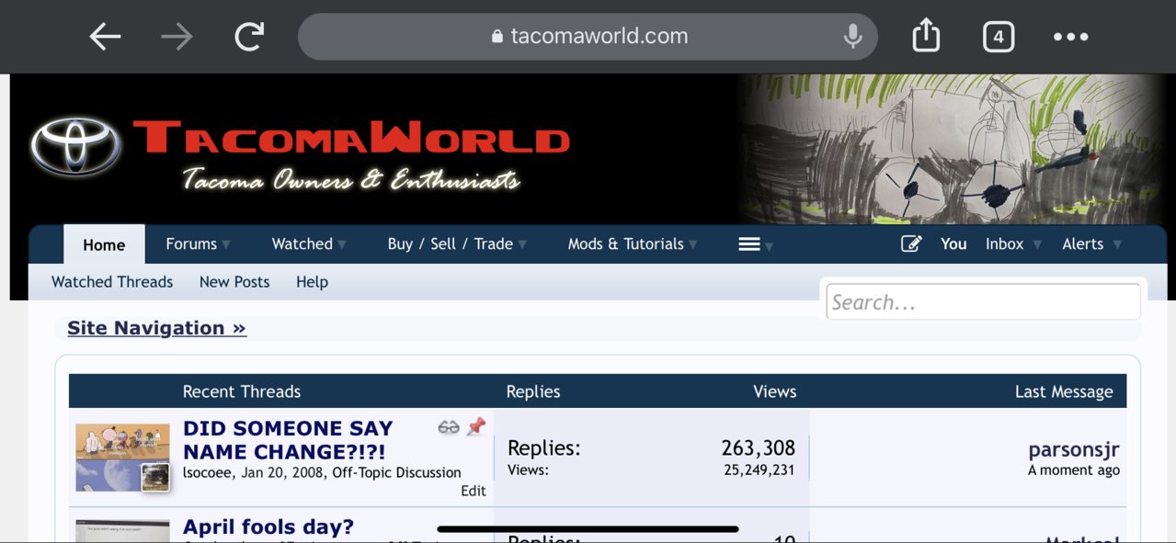Viewport: 1176px width, 543px height.
Task: Click the A moment ago timestamp
Action: 1074,470
